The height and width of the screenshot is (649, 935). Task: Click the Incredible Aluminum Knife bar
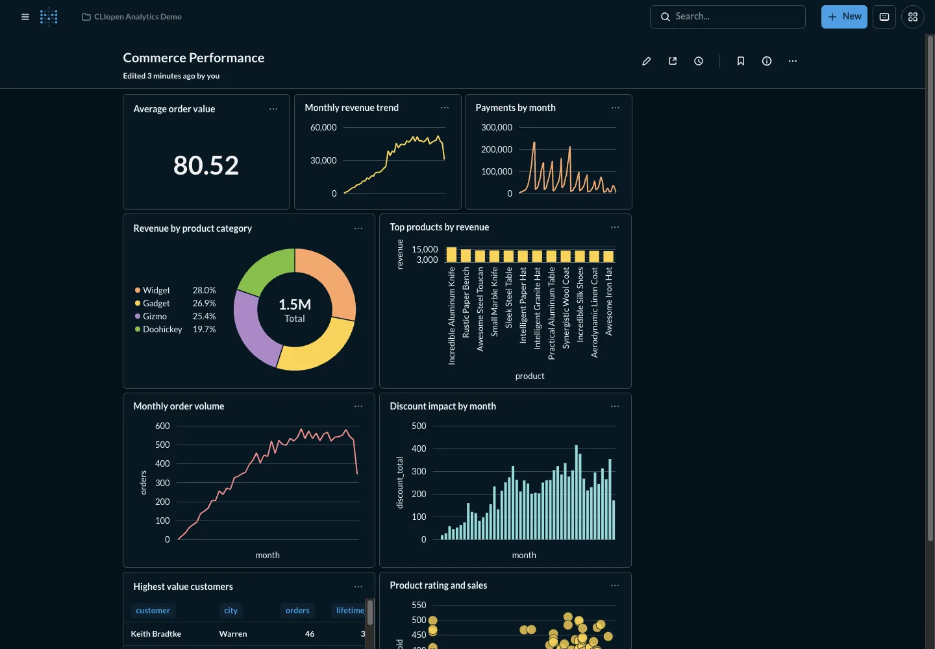[x=451, y=255]
